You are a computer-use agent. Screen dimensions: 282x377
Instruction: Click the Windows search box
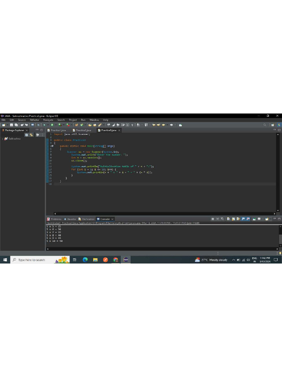tap(40, 260)
